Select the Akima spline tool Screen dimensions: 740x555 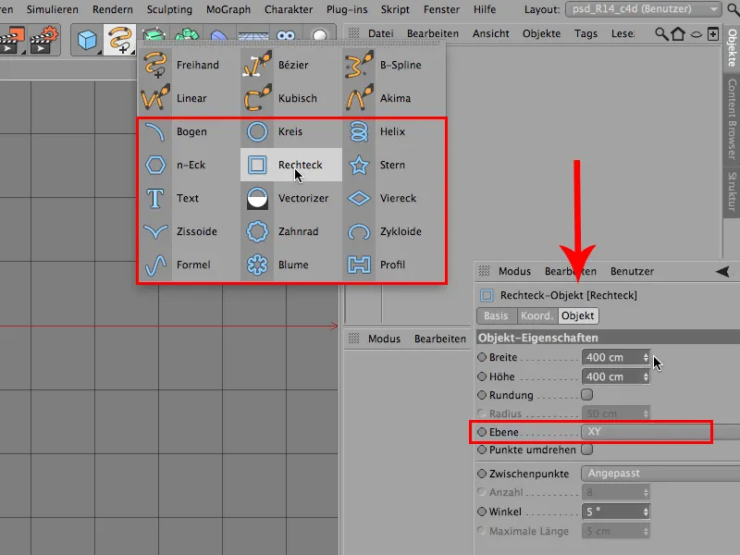[392, 98]
